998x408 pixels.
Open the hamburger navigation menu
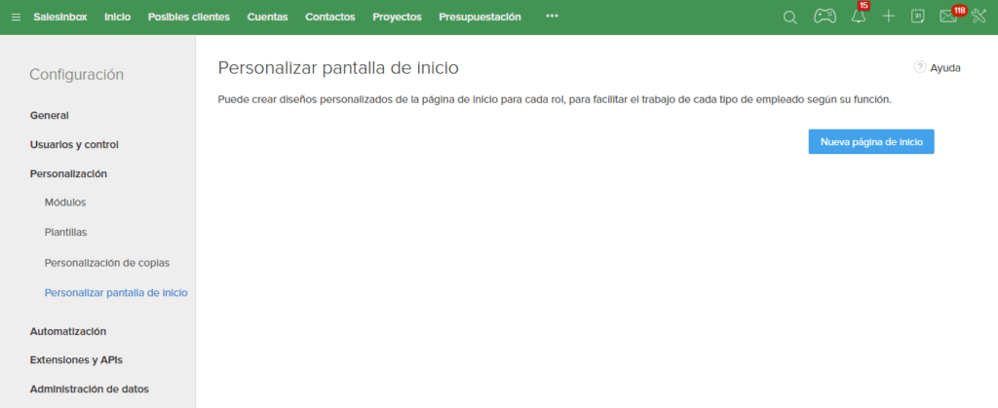[x=16, y=18]
